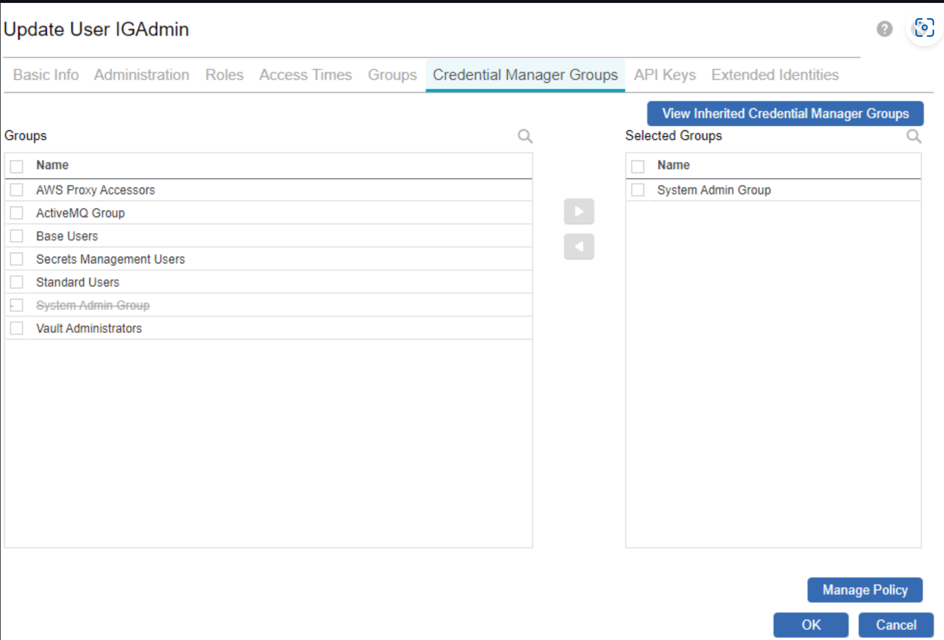Switch to the Basic Info tab
This screenshot has width=944, height=640.
click(46, 75)
